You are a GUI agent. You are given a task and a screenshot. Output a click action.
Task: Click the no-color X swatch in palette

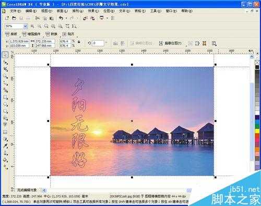pos(257,62)
